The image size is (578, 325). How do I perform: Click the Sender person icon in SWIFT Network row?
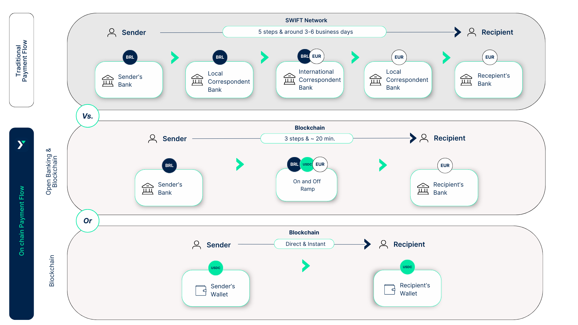(112, 32)
